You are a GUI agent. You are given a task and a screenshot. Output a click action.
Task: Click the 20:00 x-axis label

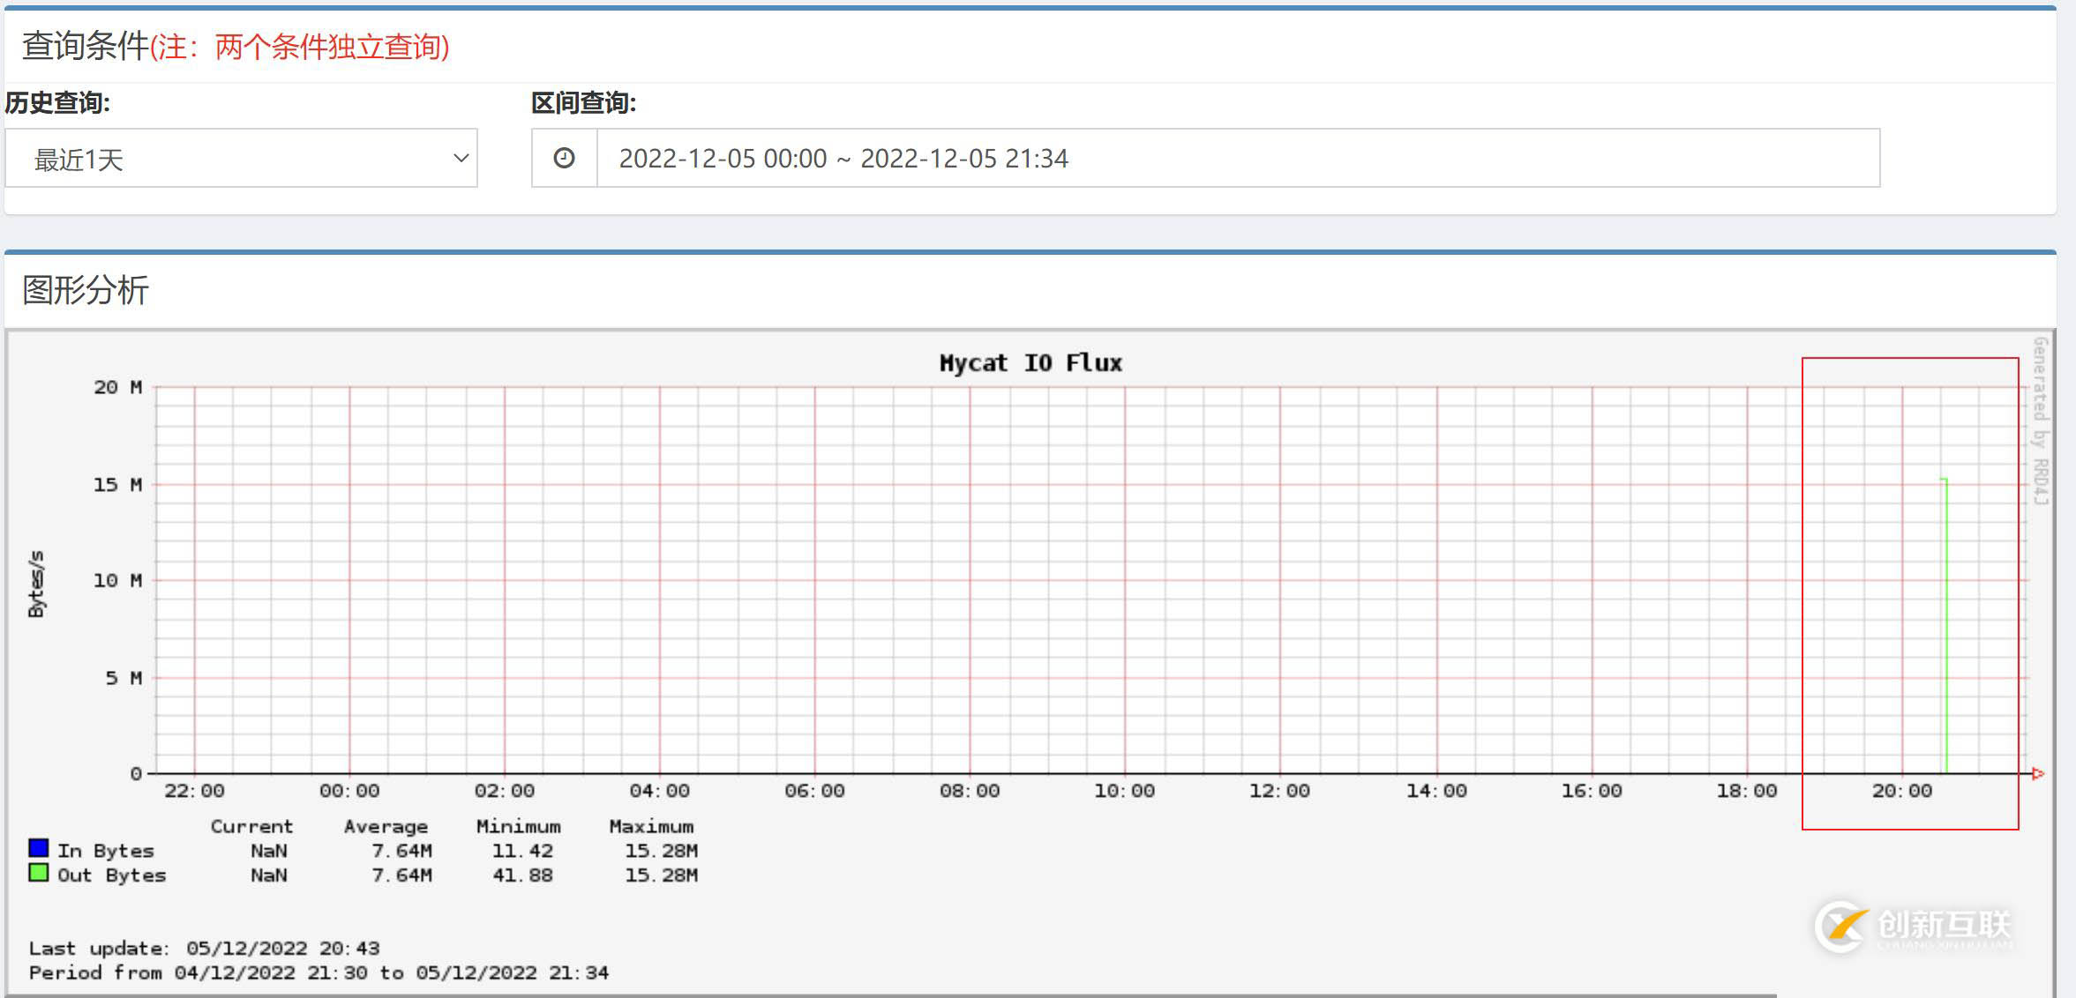coord(1901,791)
